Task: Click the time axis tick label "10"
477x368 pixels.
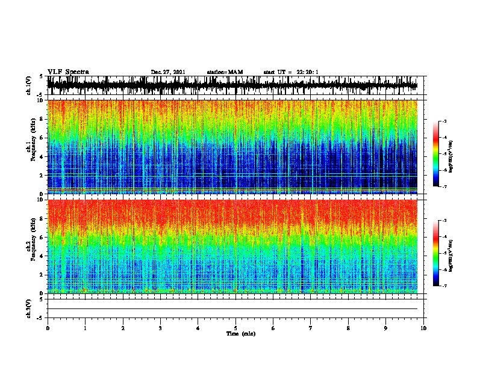Action: [x=423, y=328]
